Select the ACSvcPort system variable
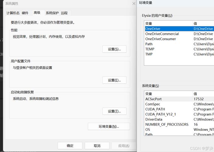 click(x=179, y=99)
